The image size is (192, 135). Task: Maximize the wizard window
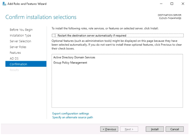tap(172, 4)
